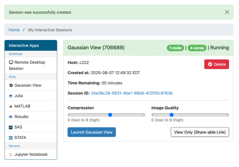The image size is (239, 167).
Task: Delete the Gaussian View session
Action: click(x=216, y=64)
